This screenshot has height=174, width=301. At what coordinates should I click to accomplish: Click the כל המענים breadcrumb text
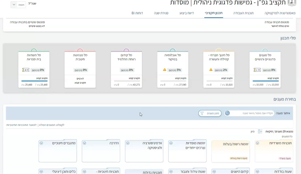pos(287,136)
